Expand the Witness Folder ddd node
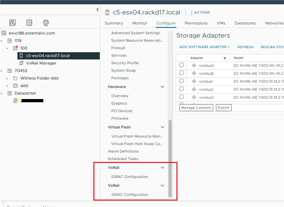284x207 pixels. 7,78
